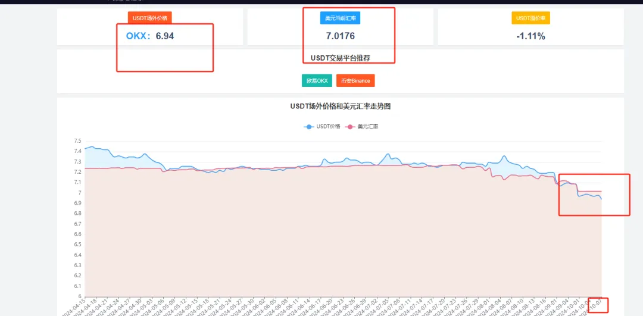Toggle the 美元汇率 legend series
The image size is (643, 316).
(x=362, y=127)
